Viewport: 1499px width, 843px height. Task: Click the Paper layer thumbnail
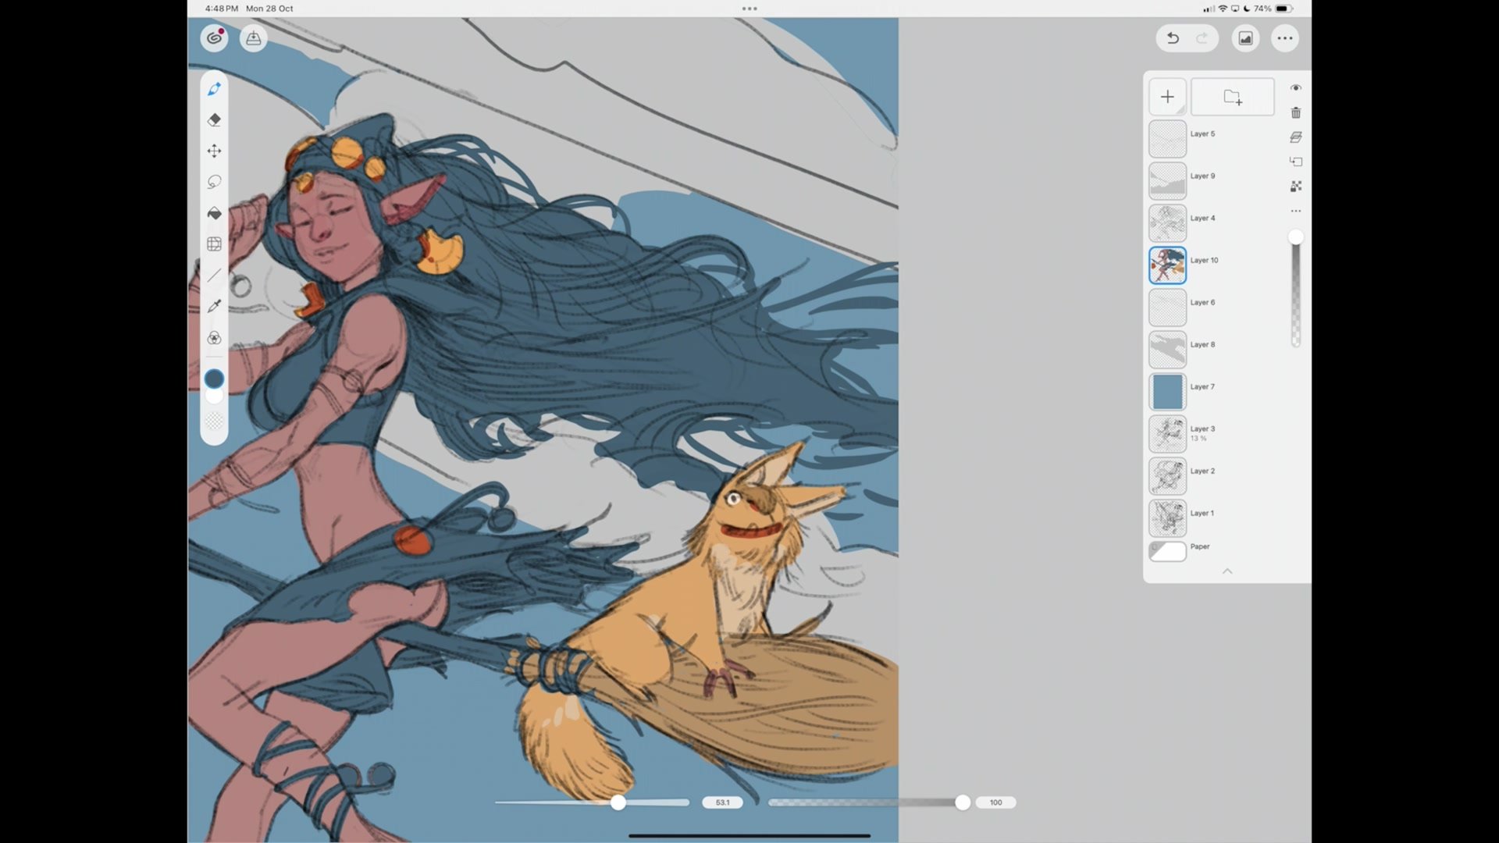click(1168, 551)
